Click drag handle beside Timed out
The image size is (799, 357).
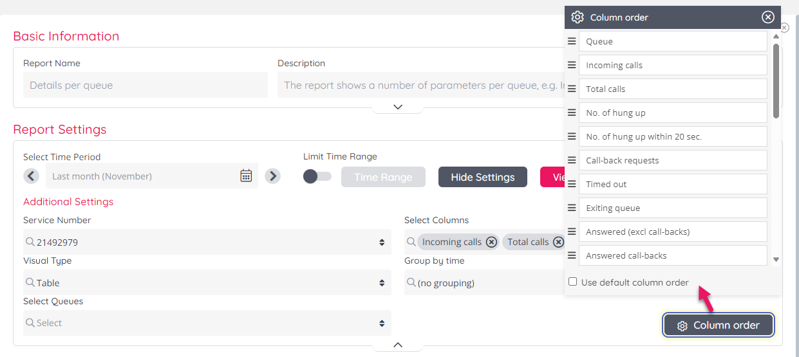tap(572, 184)
